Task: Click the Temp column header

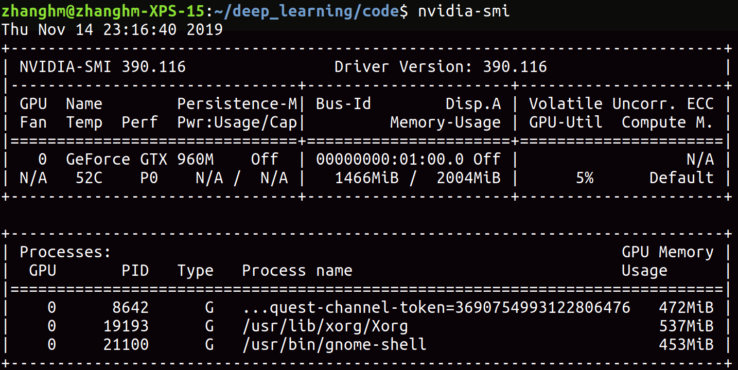Action: click(x=84, y=122)
